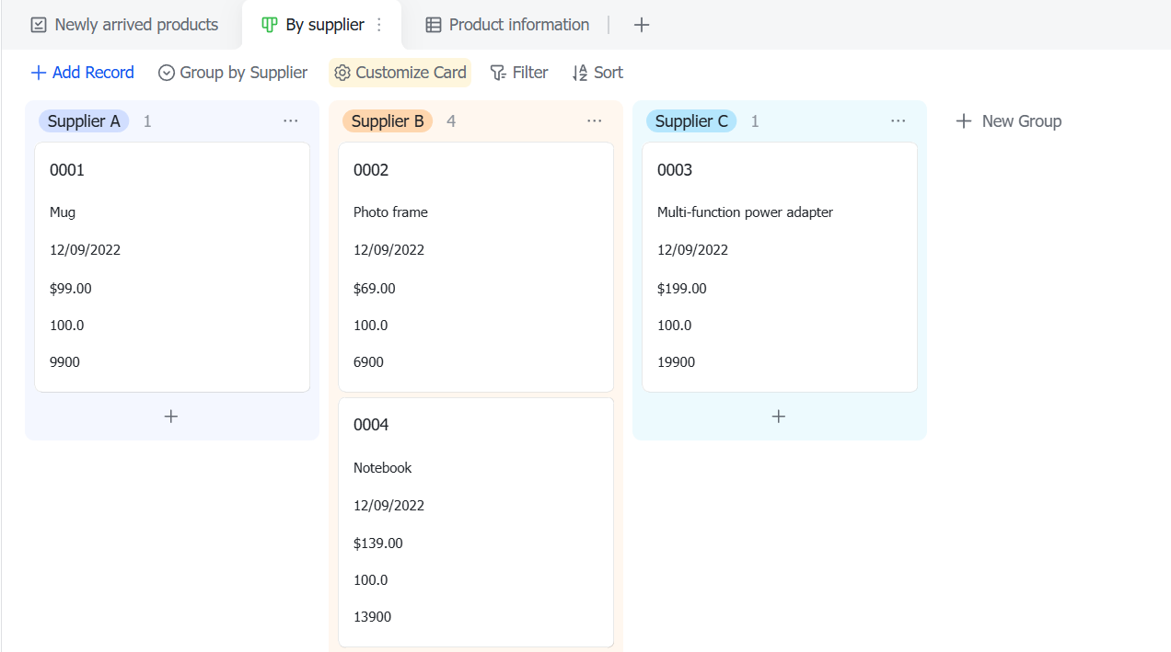This screenshot has width=1171, height=652.
Task: Click the date 12/09/2022 on Mug card
Action: pos(85,250)
